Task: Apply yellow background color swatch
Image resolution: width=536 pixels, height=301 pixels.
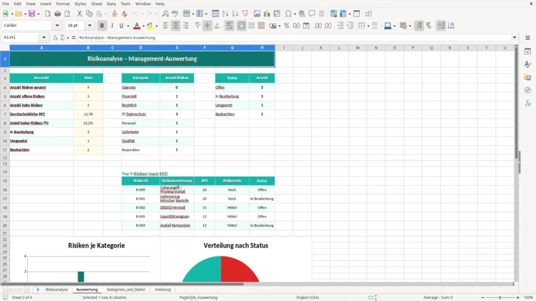Action: [150, 26]
